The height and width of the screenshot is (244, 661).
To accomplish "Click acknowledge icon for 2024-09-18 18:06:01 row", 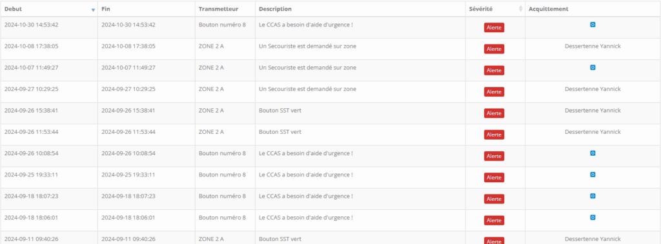I will tap(593, 217).
